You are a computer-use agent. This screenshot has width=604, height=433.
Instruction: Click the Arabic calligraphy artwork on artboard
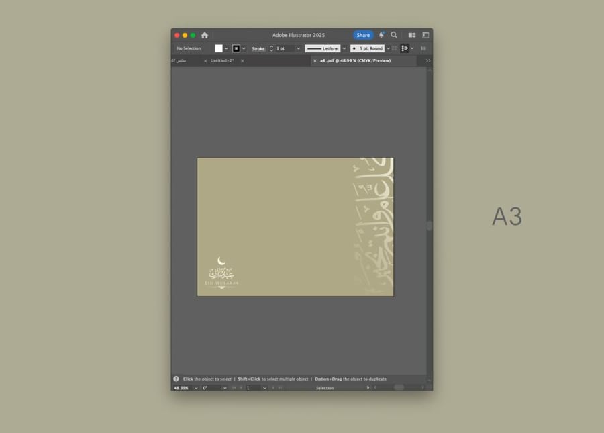[x=373, y=226]
